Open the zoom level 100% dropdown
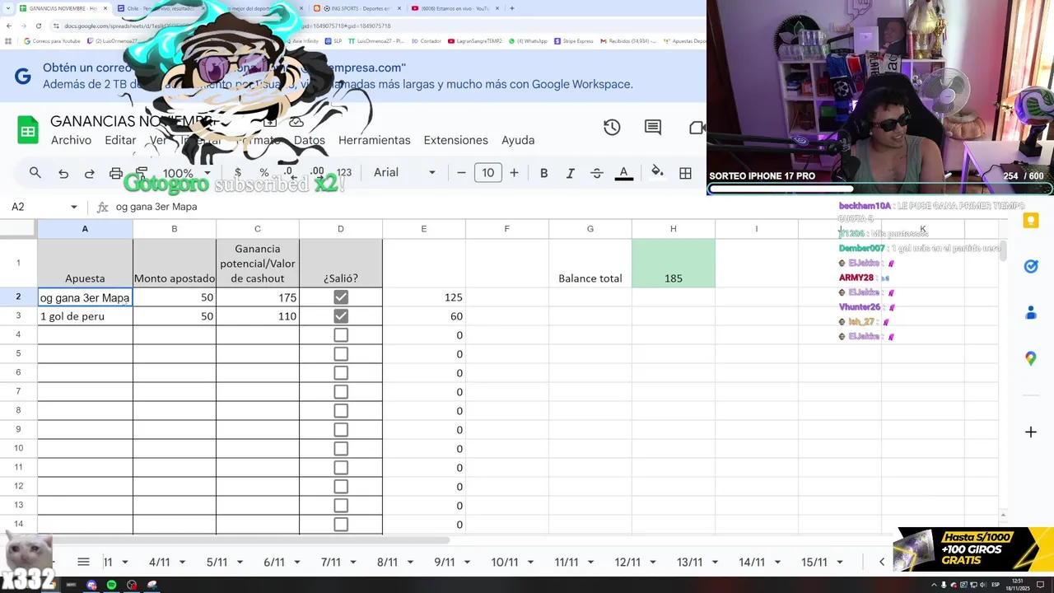 tap(186, 173)
